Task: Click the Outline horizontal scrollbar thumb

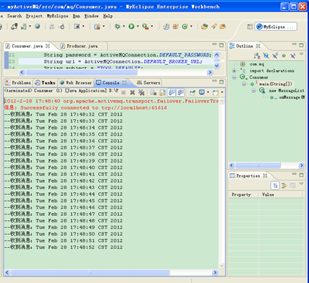Action: [258, 165]
